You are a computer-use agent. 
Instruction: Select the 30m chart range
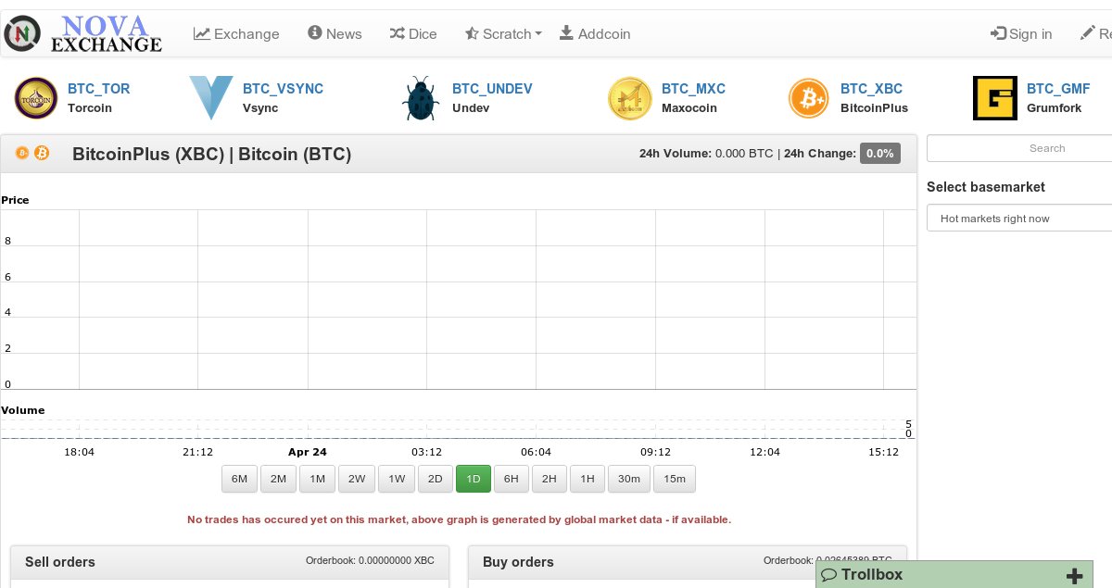click(628, 479)
